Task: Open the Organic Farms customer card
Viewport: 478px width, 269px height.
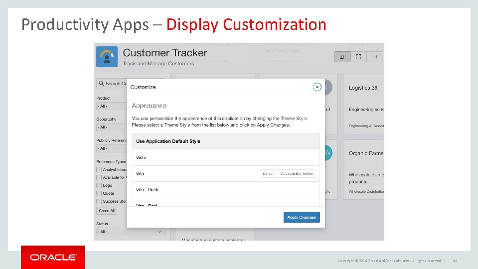Action: click(x=364, y=170)
